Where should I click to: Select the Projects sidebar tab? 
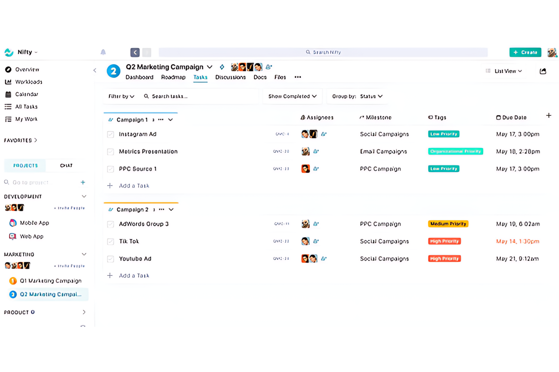[25, 165]
